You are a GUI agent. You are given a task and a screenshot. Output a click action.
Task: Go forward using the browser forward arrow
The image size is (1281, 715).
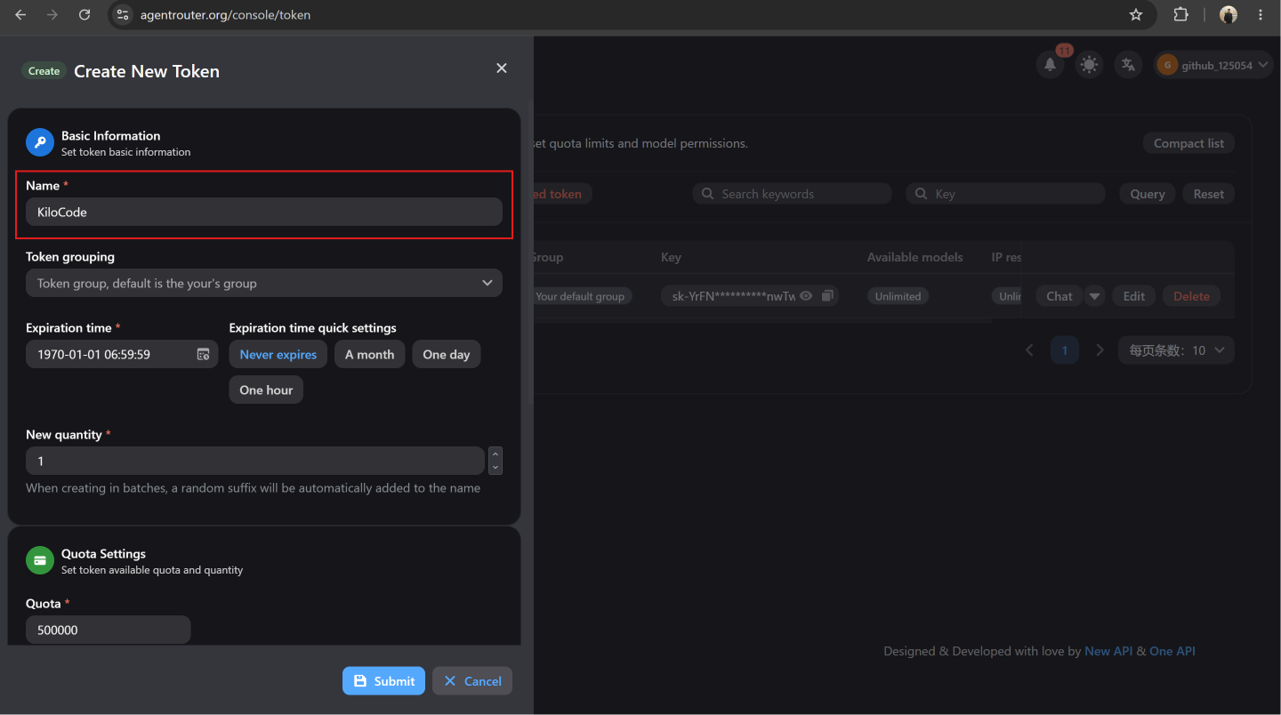[x=52, y=14]
